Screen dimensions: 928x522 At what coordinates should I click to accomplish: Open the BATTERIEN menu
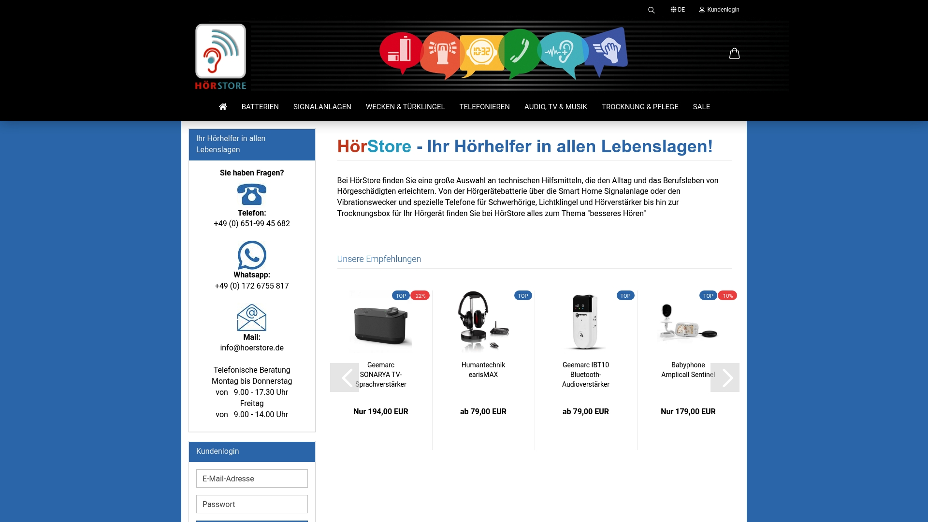click(260, 106)
